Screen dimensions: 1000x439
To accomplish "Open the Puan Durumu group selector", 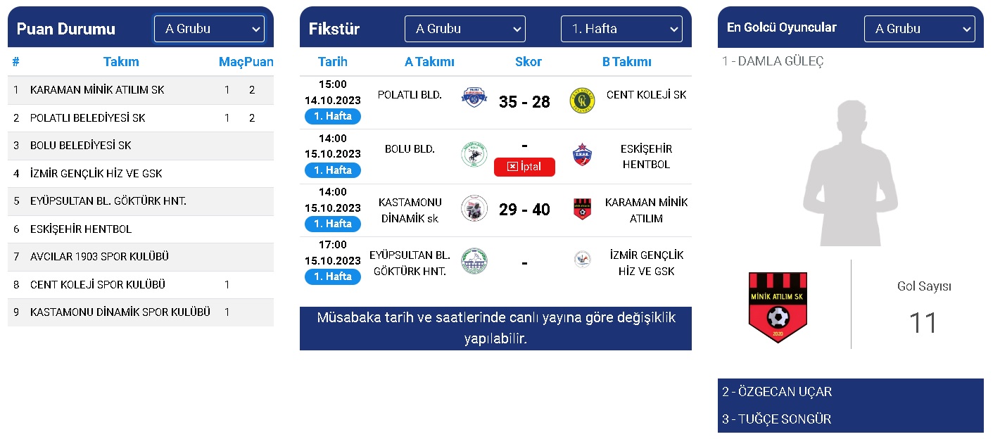I will coord(209,29).
